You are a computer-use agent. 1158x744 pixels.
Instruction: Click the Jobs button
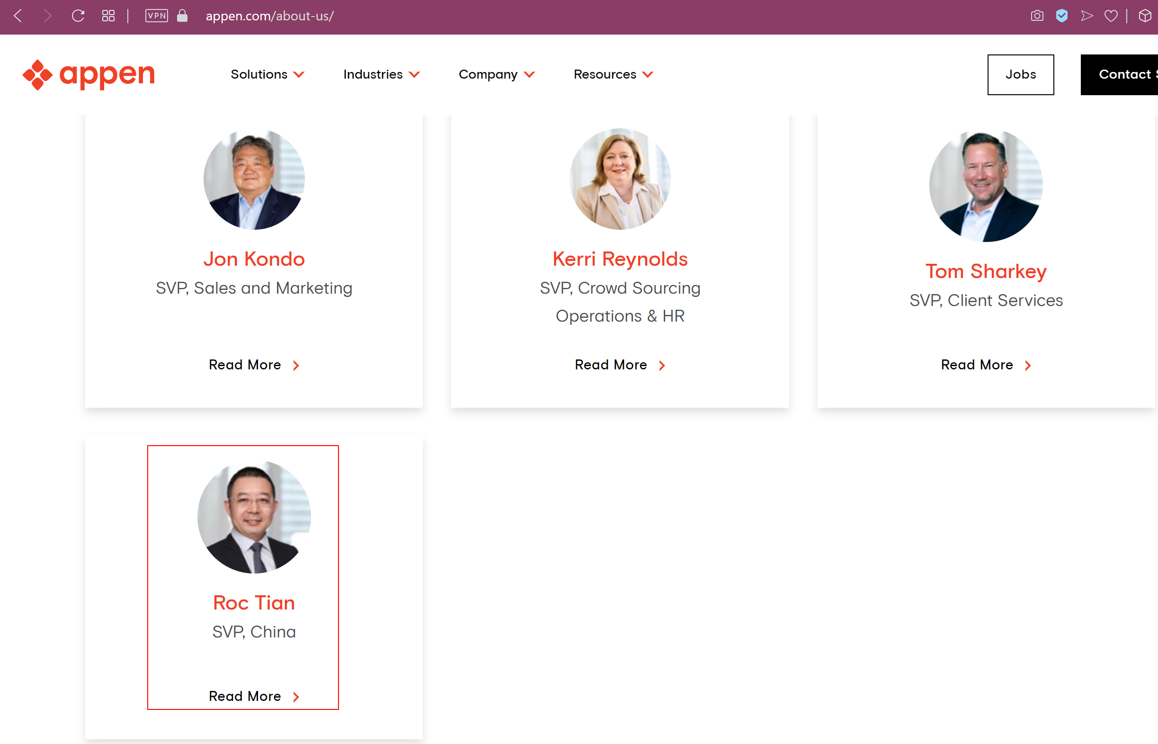(x=1020, y=74)
